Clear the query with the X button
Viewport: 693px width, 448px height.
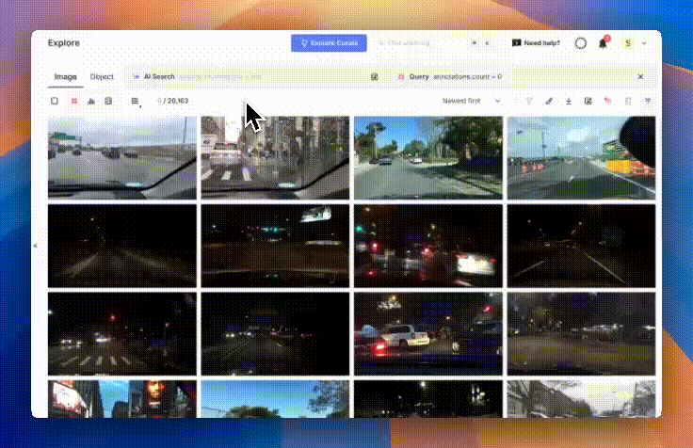(641, 77)
